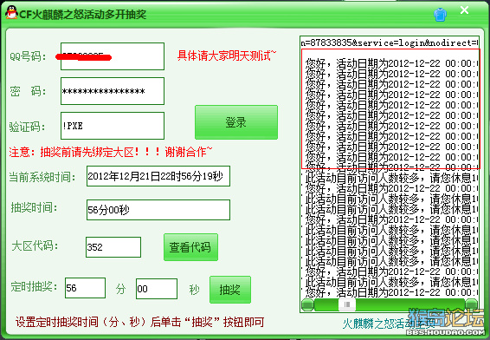Click the QQ penguin title bar icon
The width and height of the screenshot is (490, 340).
click(x=11, y=12)
